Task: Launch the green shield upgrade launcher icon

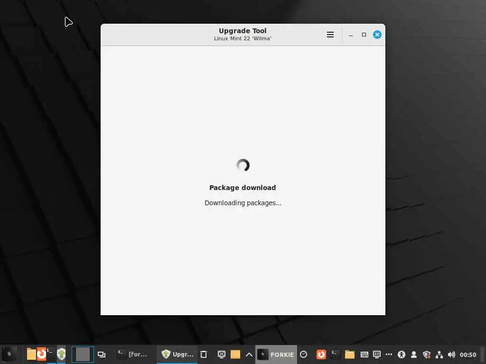Action: 61,354
